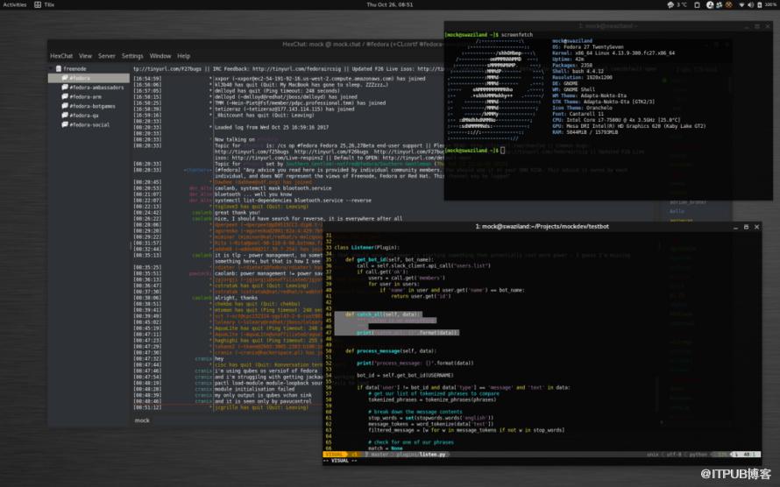The width and height of the screenshot is (780, 487).
Task: Maximize the testbot terminal window
Action: click(746, 227)
